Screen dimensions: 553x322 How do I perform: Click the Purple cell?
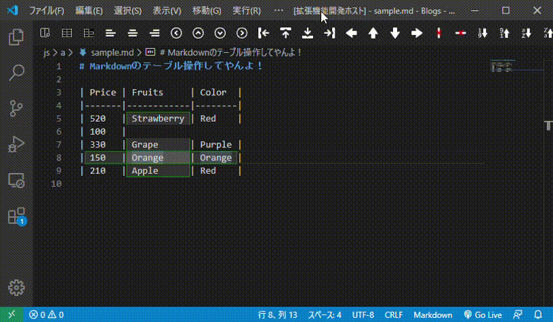pos(216,145)
